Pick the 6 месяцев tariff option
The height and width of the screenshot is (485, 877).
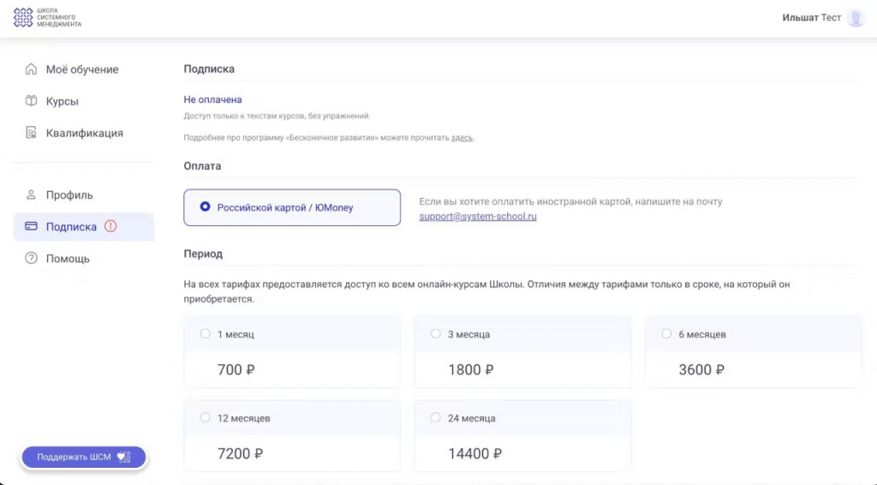[666, 333]
